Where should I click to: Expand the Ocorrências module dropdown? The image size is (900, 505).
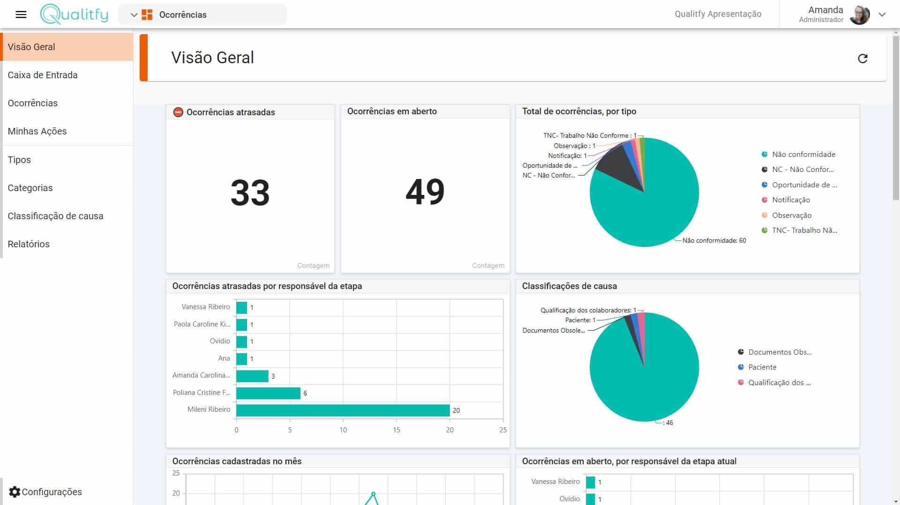coord(134,15)
